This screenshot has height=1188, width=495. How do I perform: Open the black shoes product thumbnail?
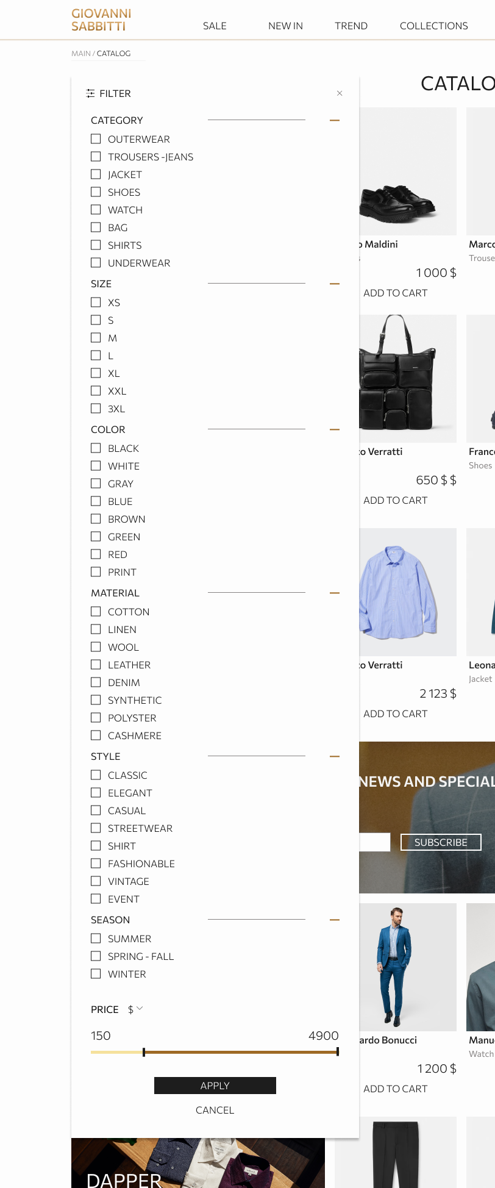(x=408, y=171)
